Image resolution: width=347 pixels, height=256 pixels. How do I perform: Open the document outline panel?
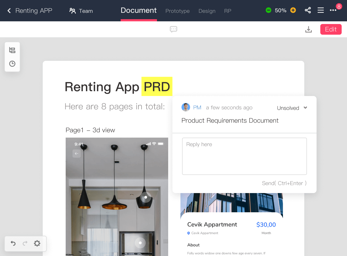12,50
